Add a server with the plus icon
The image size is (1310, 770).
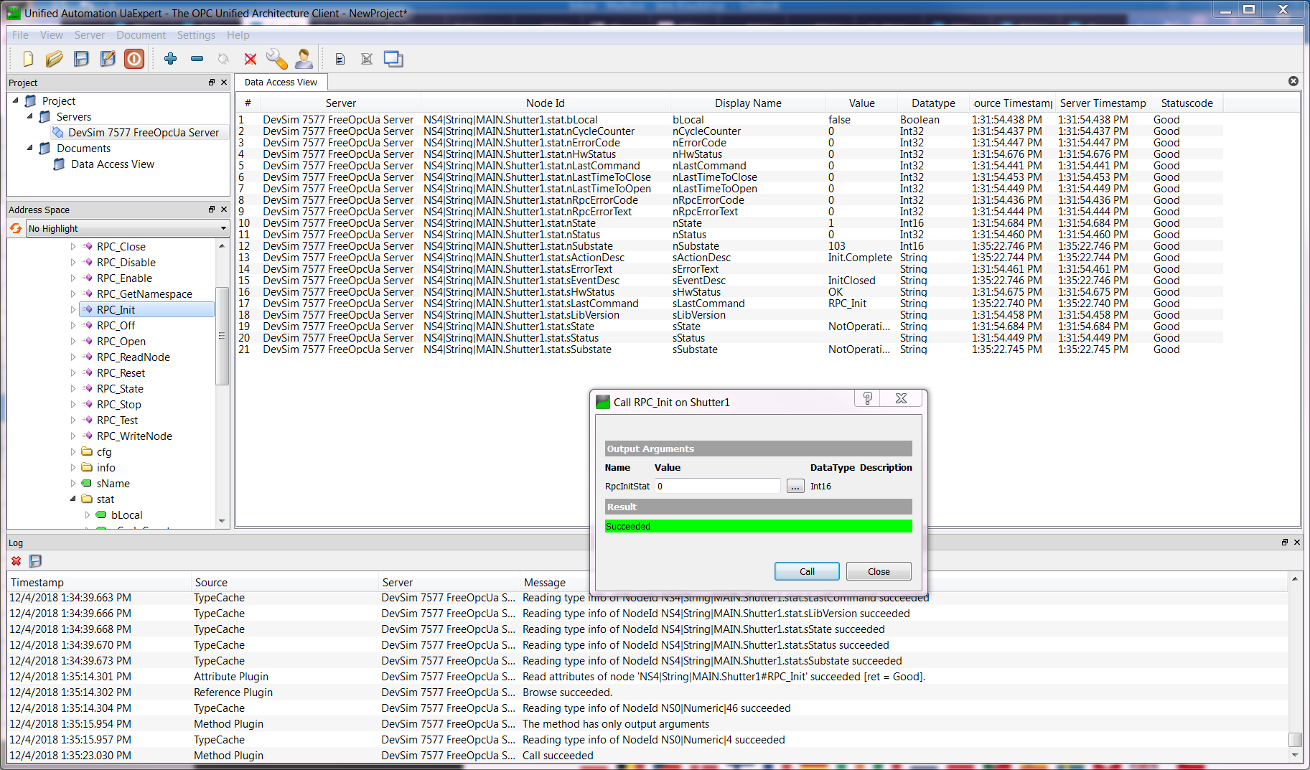pyautogui.click(x=170, y=59)
